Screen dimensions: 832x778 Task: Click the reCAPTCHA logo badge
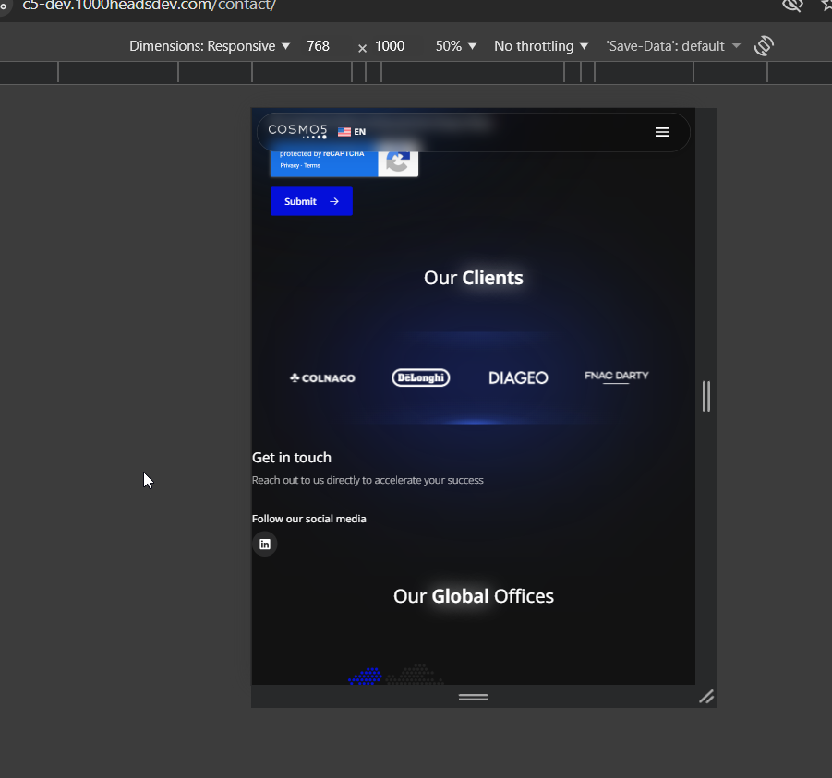[398, 162]
